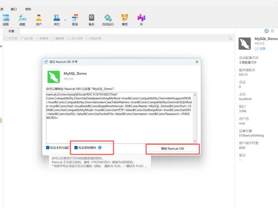Toggle Include host and port checkbox

coord(48,148)
